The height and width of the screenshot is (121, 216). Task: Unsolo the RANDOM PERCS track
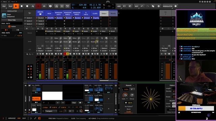coord(67,54)
